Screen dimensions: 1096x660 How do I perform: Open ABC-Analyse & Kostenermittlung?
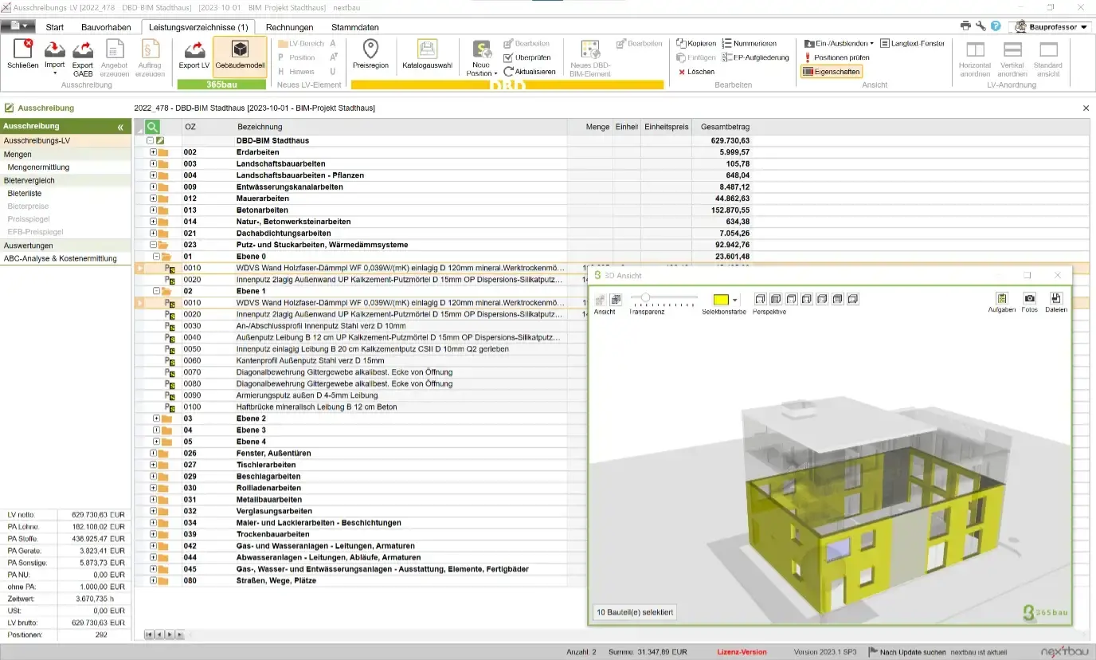pos(61,258)
